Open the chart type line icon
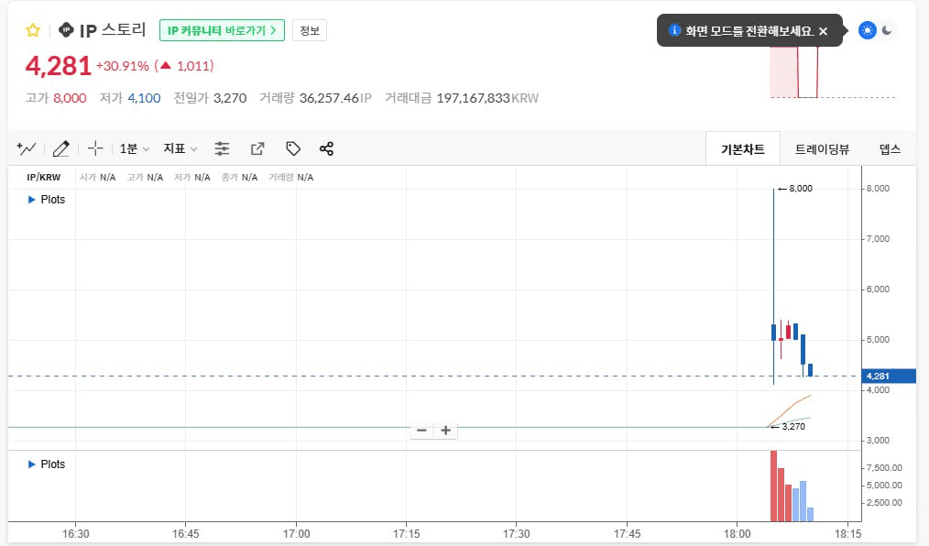 27,148
